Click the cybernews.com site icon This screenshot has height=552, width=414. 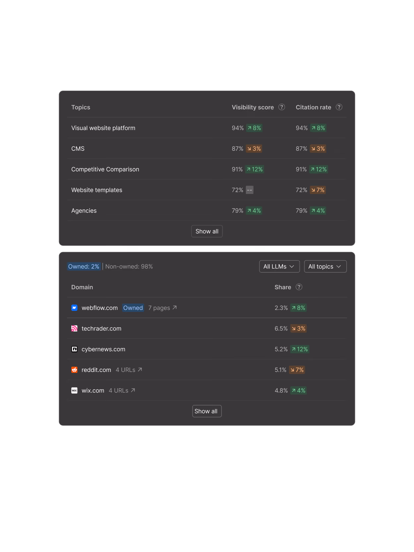(74, 349)
